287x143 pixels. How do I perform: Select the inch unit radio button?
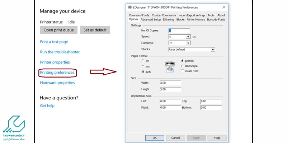[x=143, y=72]
